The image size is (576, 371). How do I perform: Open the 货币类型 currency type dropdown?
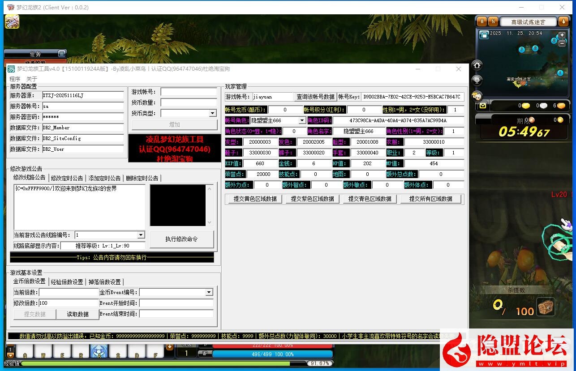[x=213, y=114]
